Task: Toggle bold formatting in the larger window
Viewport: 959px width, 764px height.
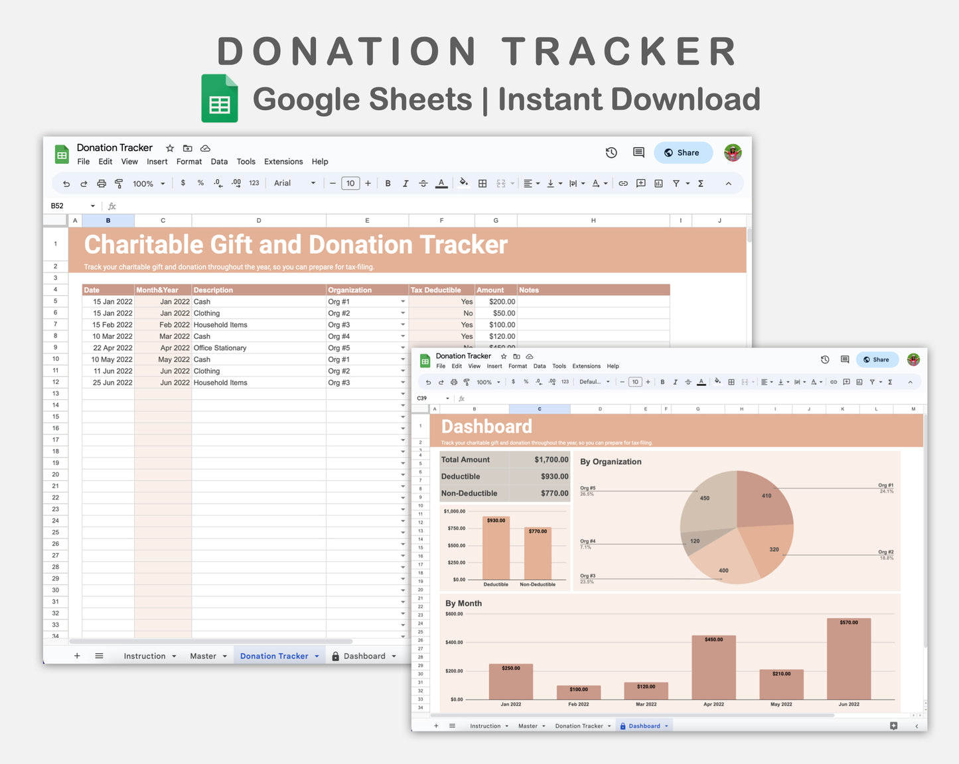Action: [388, 184]
